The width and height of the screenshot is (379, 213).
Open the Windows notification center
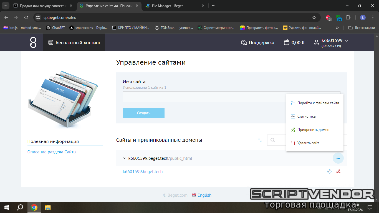[370, 207]
